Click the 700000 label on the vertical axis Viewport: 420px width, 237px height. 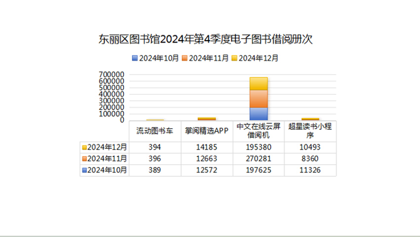coord(113,75)
